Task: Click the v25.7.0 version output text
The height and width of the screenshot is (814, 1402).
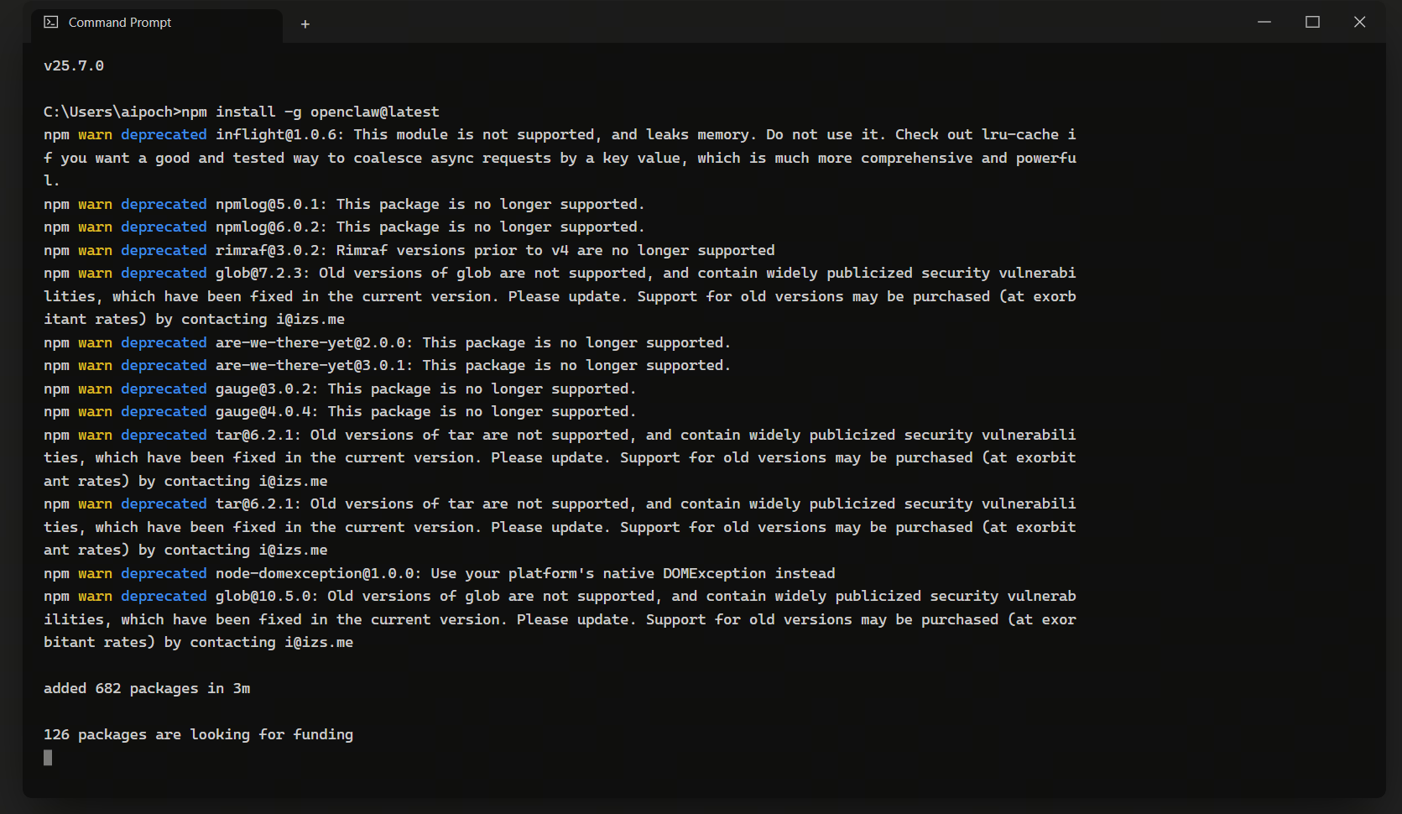Action: [x=74, y=65]
